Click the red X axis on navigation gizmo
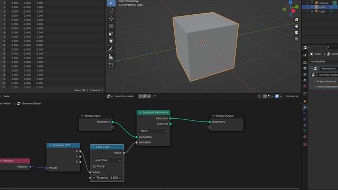338x190 pixels. pyautogui.click(x=294, y=11)
